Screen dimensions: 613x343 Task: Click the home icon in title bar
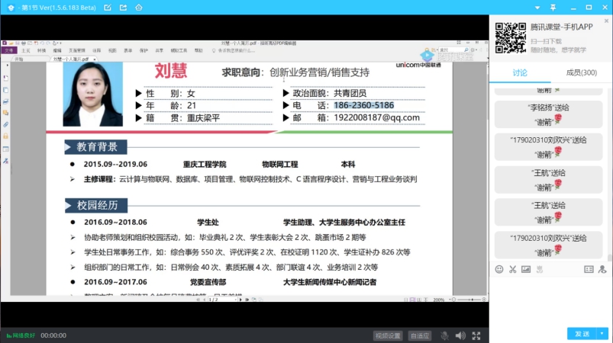click(139, 7)
